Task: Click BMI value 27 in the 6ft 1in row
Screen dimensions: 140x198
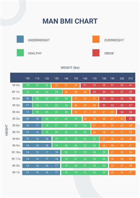Action: coord(131,172)
